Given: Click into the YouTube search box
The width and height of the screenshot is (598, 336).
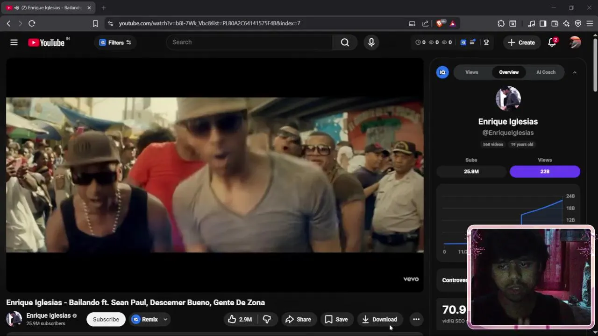Looking at the screenshot, I should (x=249, y=42).
